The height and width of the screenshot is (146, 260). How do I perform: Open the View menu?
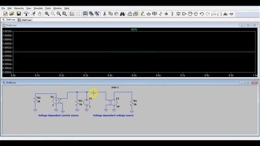pyautogui.click(x=29, y=8)
